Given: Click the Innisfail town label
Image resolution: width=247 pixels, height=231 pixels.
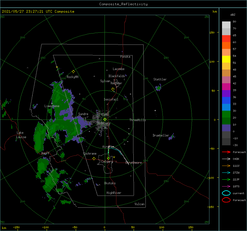Looking at the screenshot, I should point(111,99).
